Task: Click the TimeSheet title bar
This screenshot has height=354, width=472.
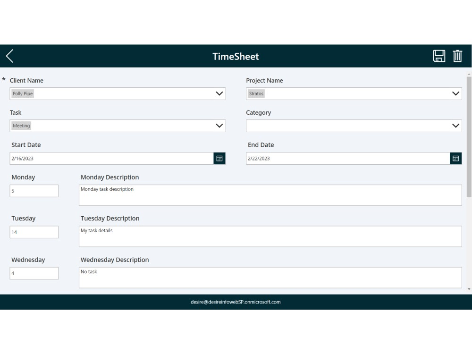Action: click(236, 56)
